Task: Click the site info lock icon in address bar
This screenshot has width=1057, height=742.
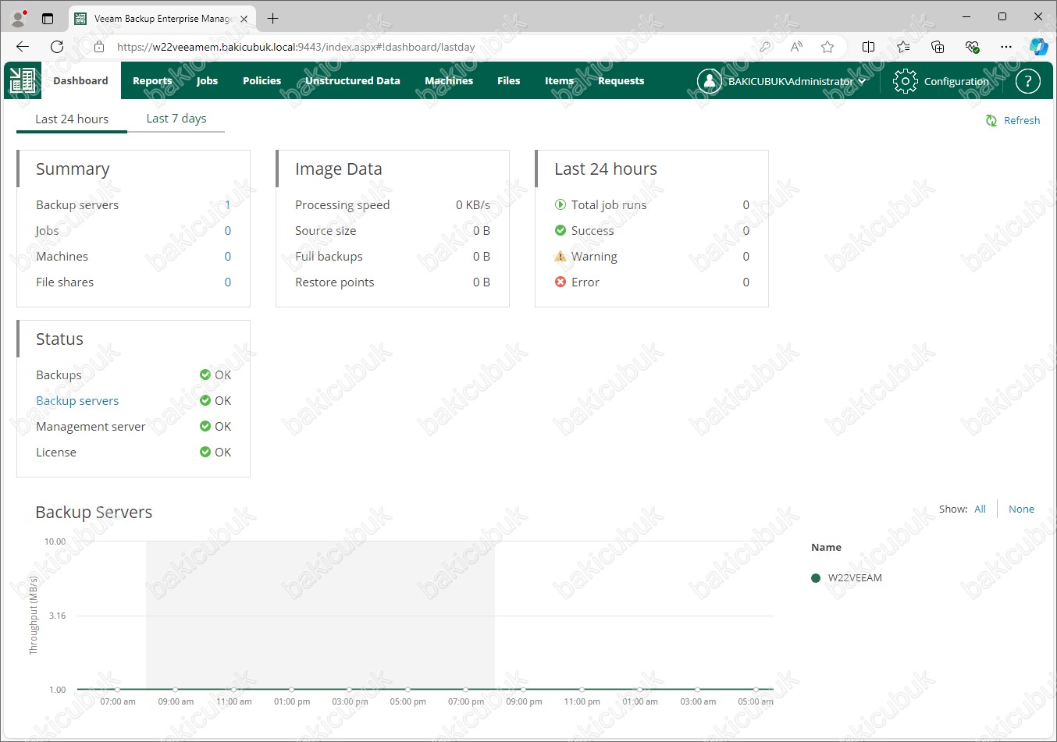Action: [99, 47]
